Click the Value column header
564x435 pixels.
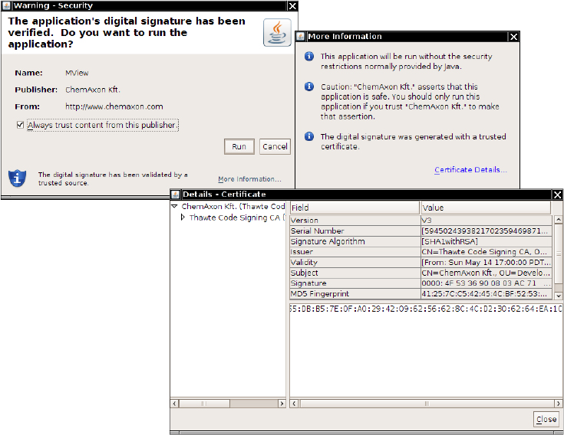485,208
